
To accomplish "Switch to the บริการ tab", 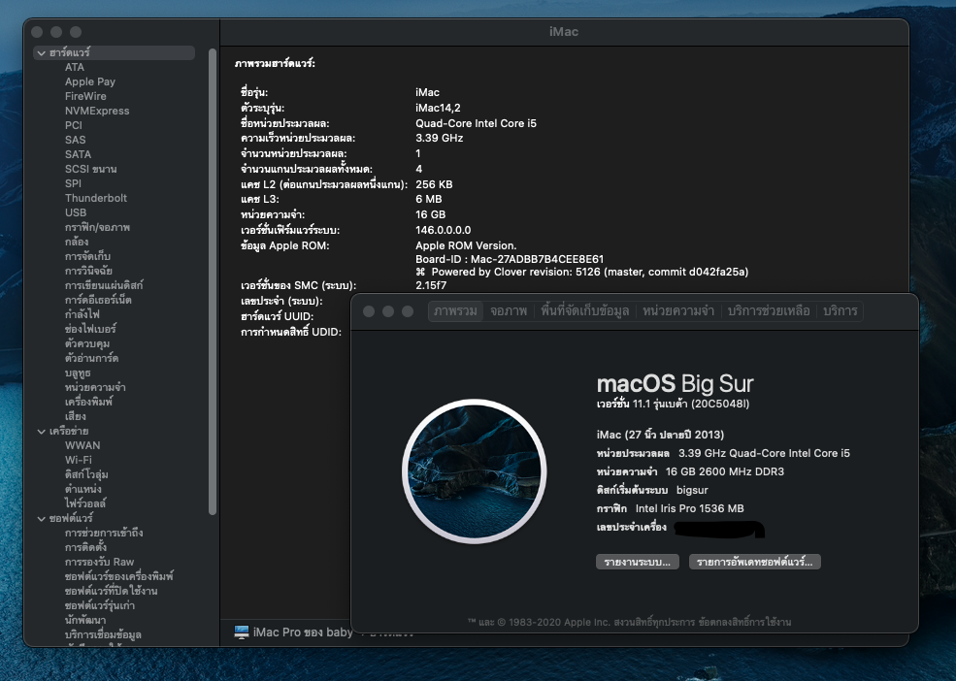I will [x=840, y=311].
